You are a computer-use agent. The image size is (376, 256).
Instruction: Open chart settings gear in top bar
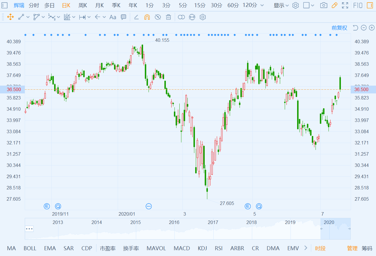coord(295,5)
